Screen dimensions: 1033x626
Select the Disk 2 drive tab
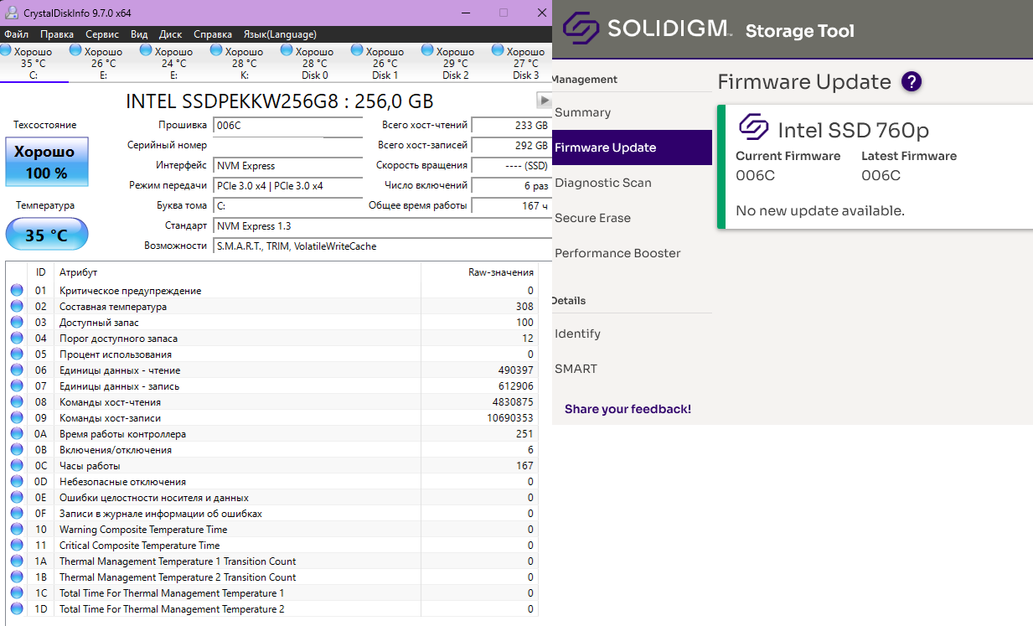point(456,63)
